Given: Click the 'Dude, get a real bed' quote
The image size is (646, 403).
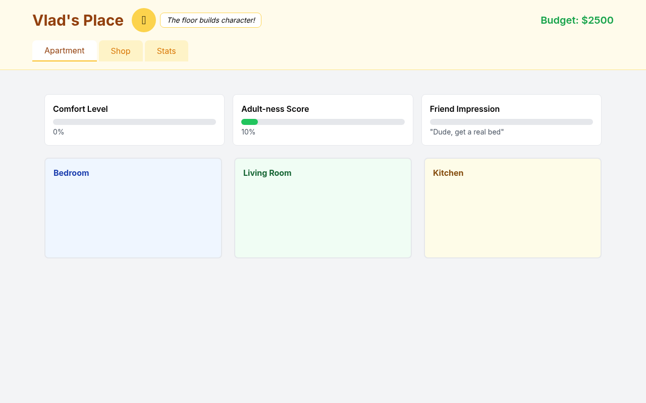Looking at the screenshot, I should [467, 131].
